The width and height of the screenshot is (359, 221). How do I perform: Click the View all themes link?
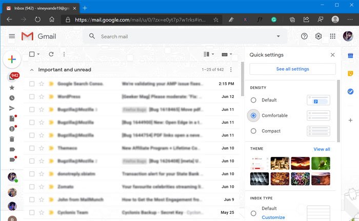(x=322, y=149)
